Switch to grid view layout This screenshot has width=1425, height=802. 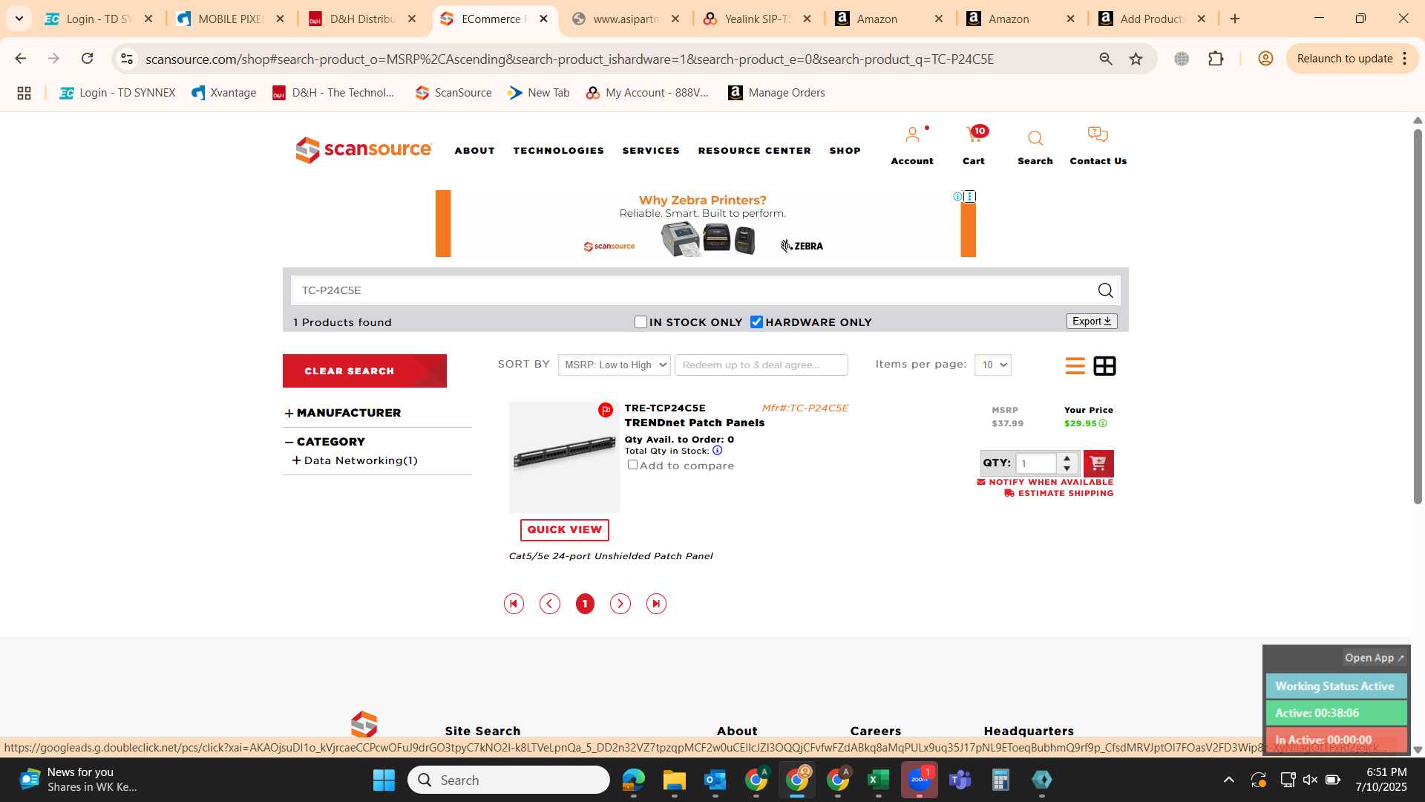pyautogui.click(x=1104, y=365)
